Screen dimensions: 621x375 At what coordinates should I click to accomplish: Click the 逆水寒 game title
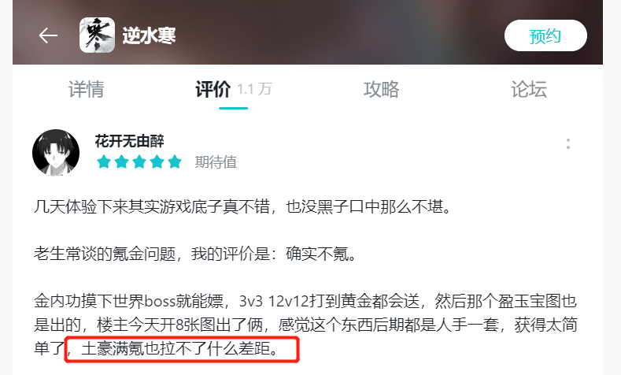click(149, 35)
